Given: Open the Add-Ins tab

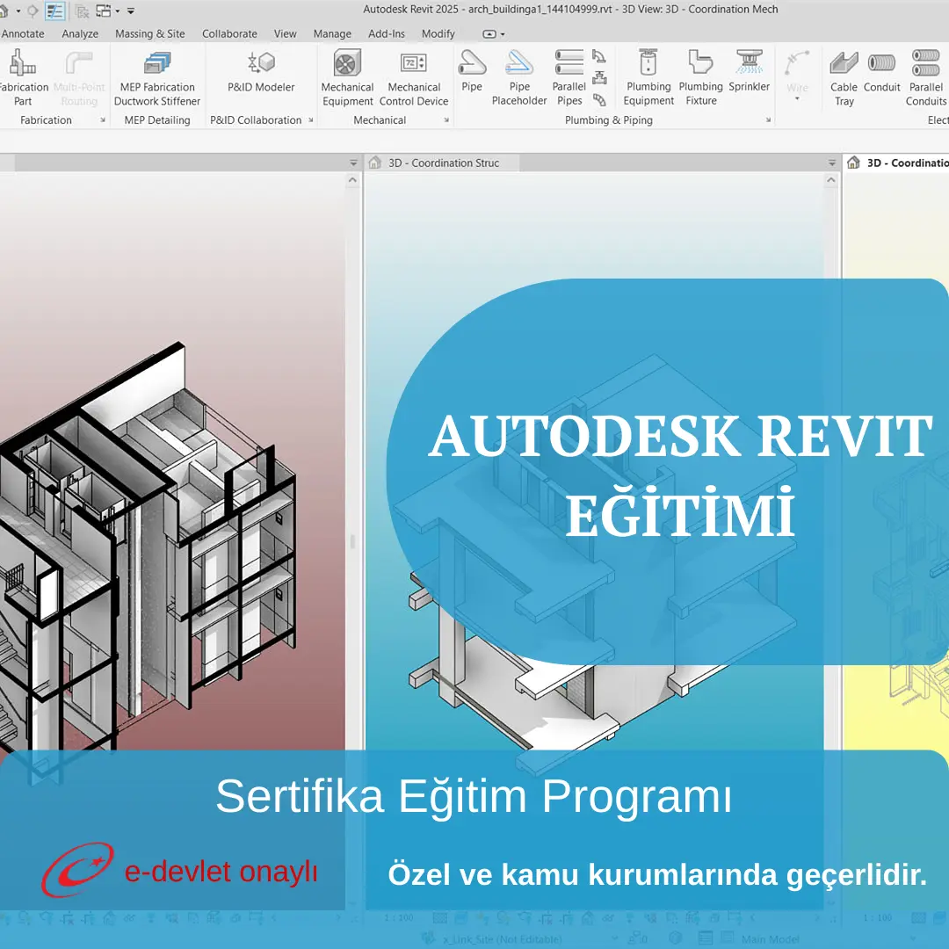Looking at the screenshot, I should pos(386,34).
